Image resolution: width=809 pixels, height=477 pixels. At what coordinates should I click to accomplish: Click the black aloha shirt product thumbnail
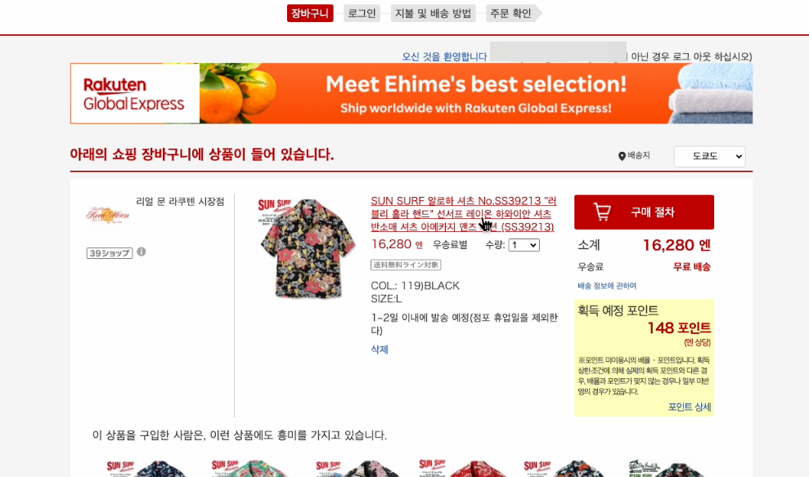coord(306,248)
